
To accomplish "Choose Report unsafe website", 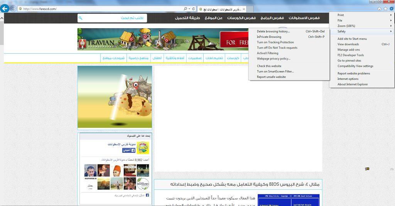I will 289,77.
